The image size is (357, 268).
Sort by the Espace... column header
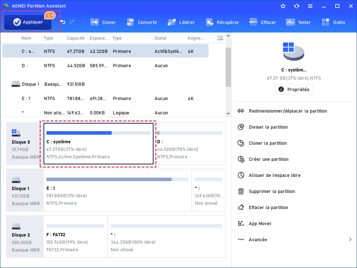99,38
